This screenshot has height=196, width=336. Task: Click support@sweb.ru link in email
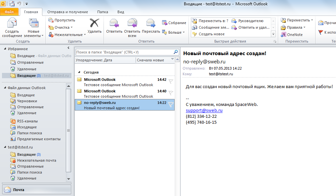coord(204,111)
